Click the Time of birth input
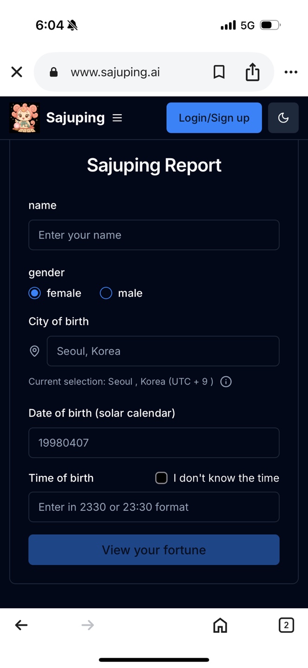 154,507
